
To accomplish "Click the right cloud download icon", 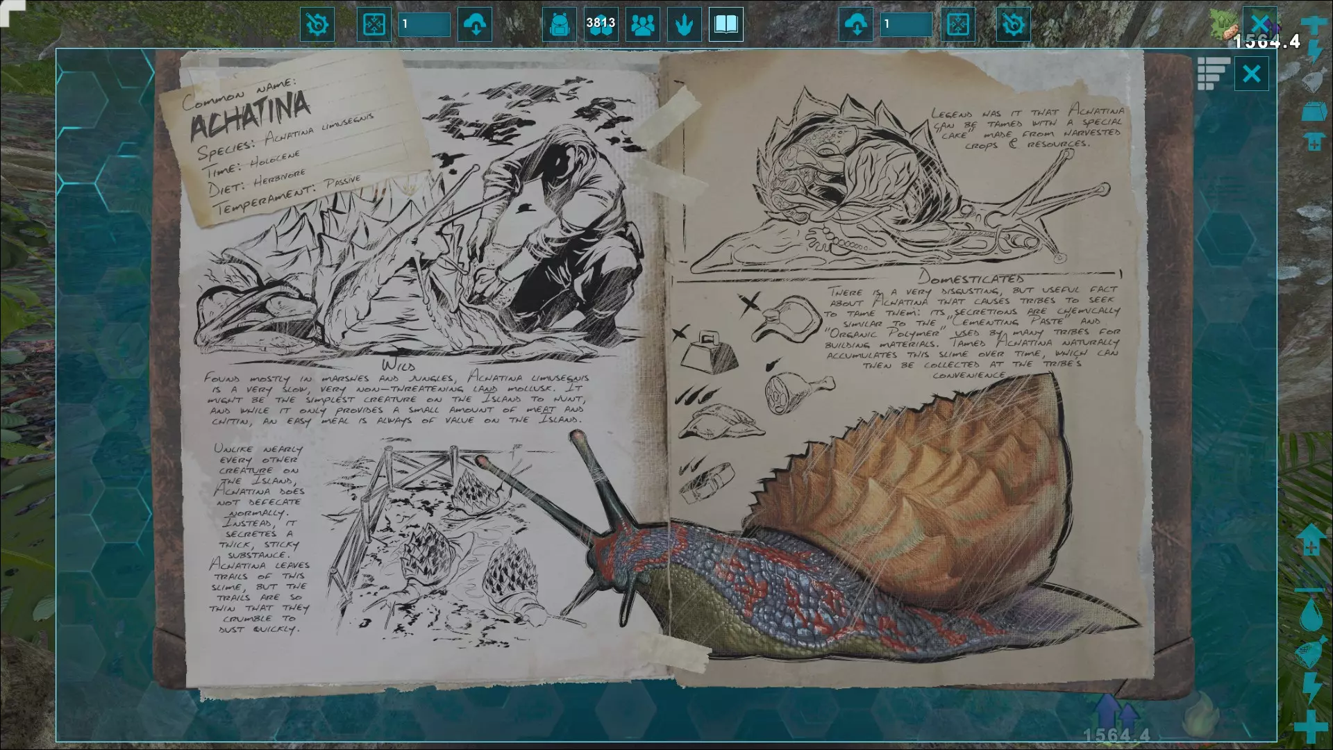I will (856, 25).
